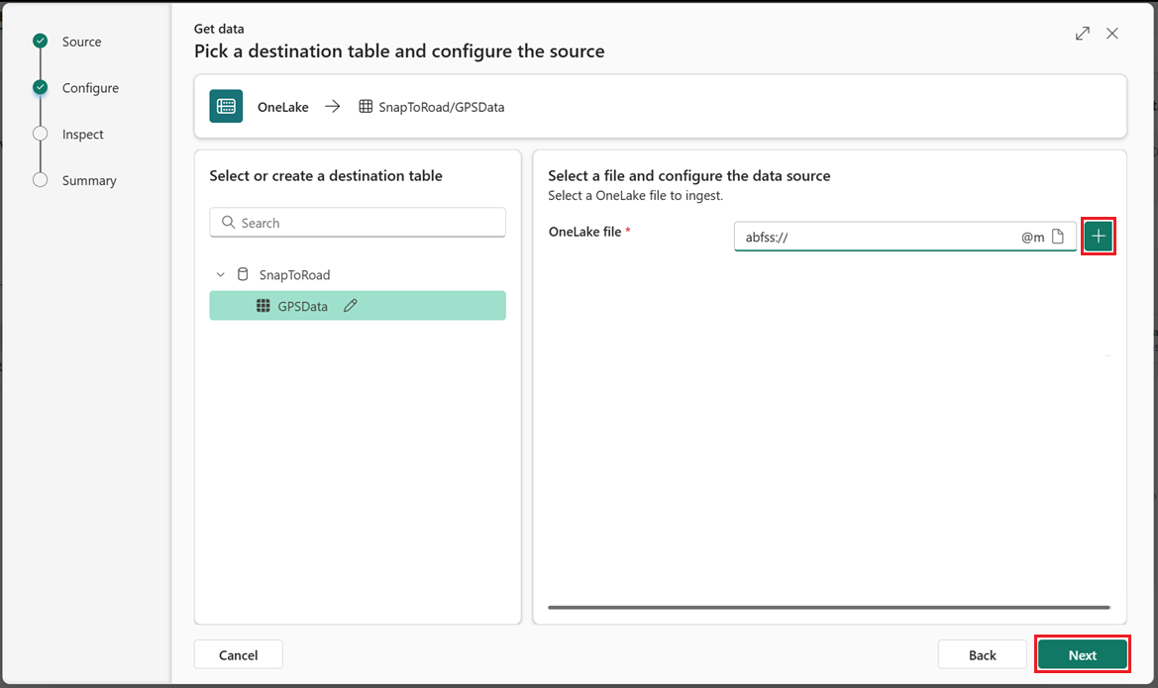Select the GPSData table row
Viewport: 1158px width, 688px height.
tap(358, 306)
